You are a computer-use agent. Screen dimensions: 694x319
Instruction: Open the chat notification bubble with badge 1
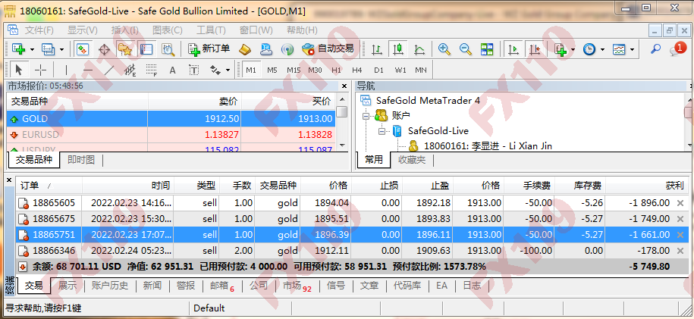click(x=677, y=49)
